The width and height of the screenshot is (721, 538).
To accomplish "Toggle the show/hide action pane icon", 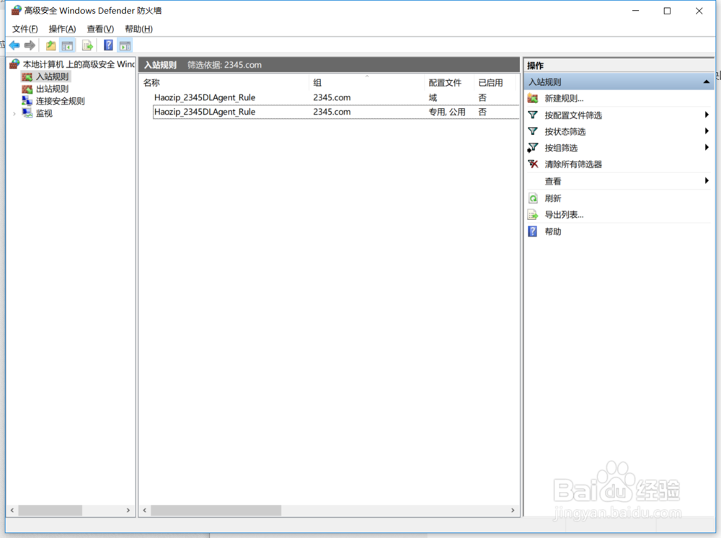I will click(125, 45).
